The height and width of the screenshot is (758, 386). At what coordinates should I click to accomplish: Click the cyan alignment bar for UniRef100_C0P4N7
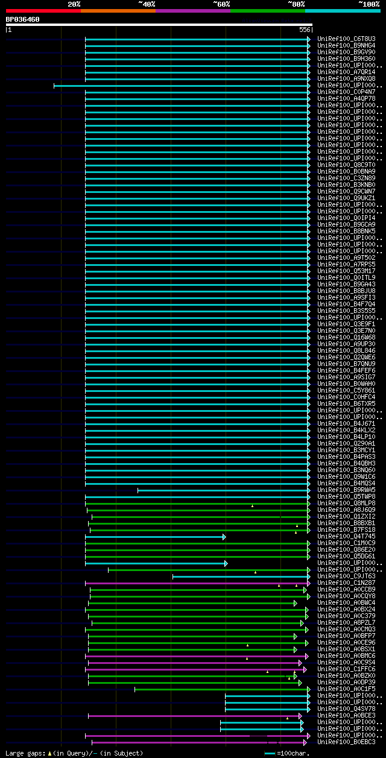(198, 92)
